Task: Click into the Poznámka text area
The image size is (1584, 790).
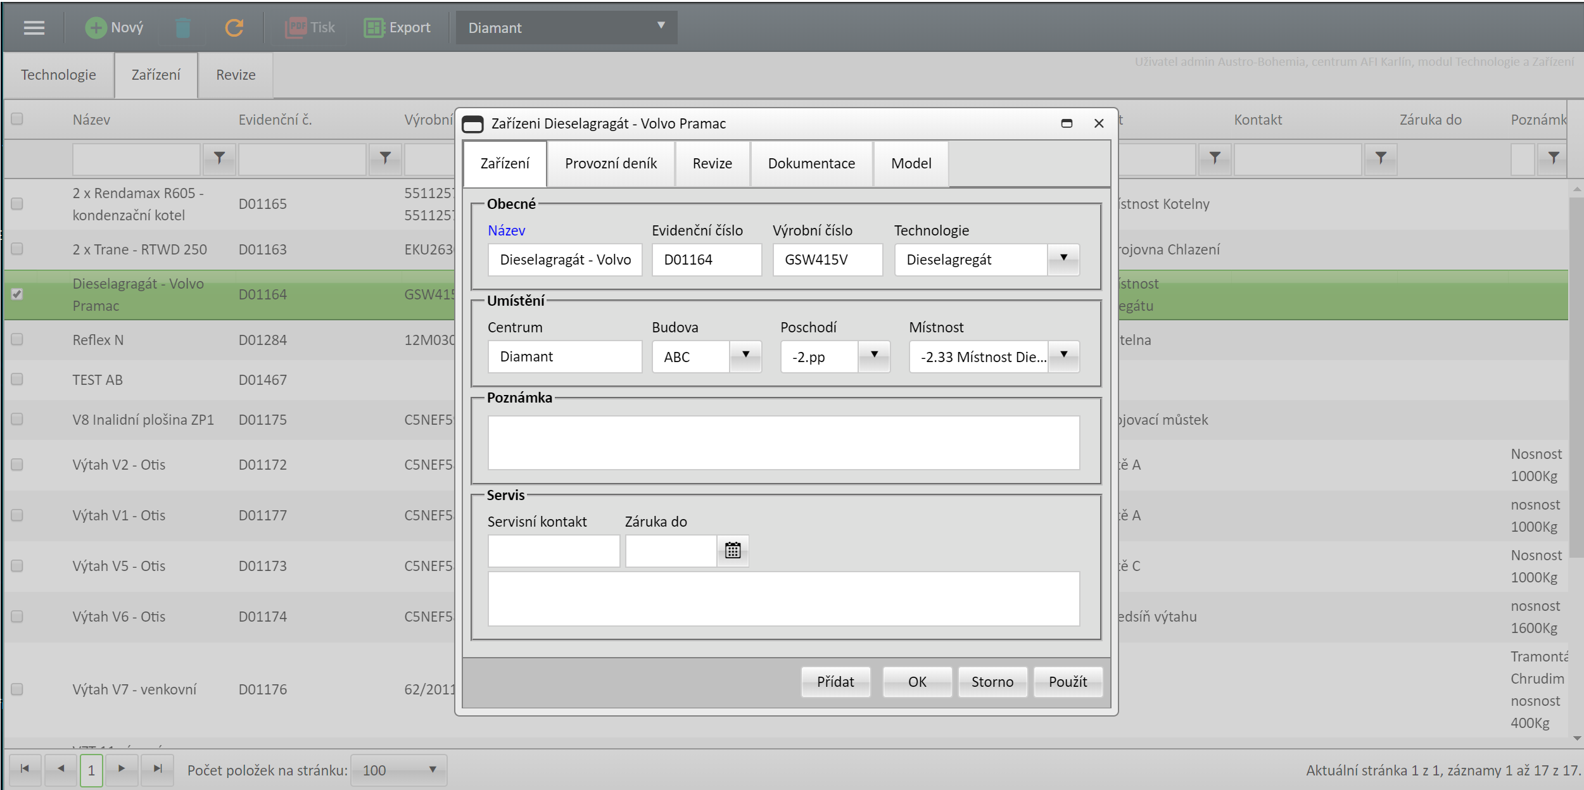Action: (x=783, y=442)
